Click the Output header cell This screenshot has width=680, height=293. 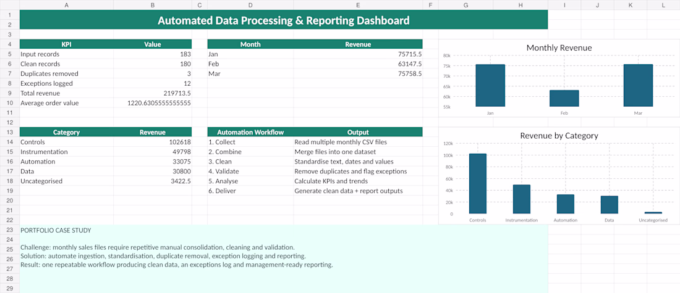pos(358,133)
